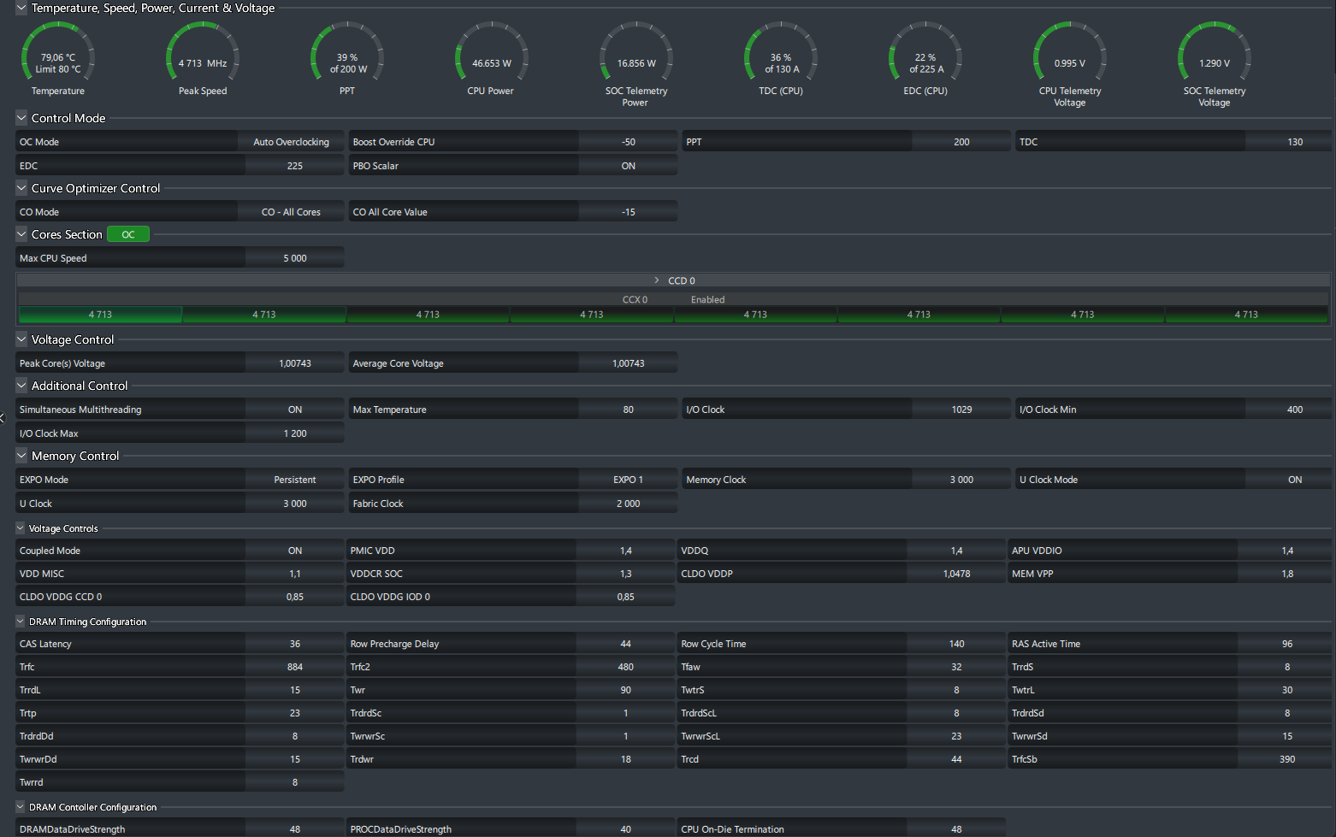
Task: Collapse the DRAM Timing Configuration subsection
Action: click(x=21, y=622)
